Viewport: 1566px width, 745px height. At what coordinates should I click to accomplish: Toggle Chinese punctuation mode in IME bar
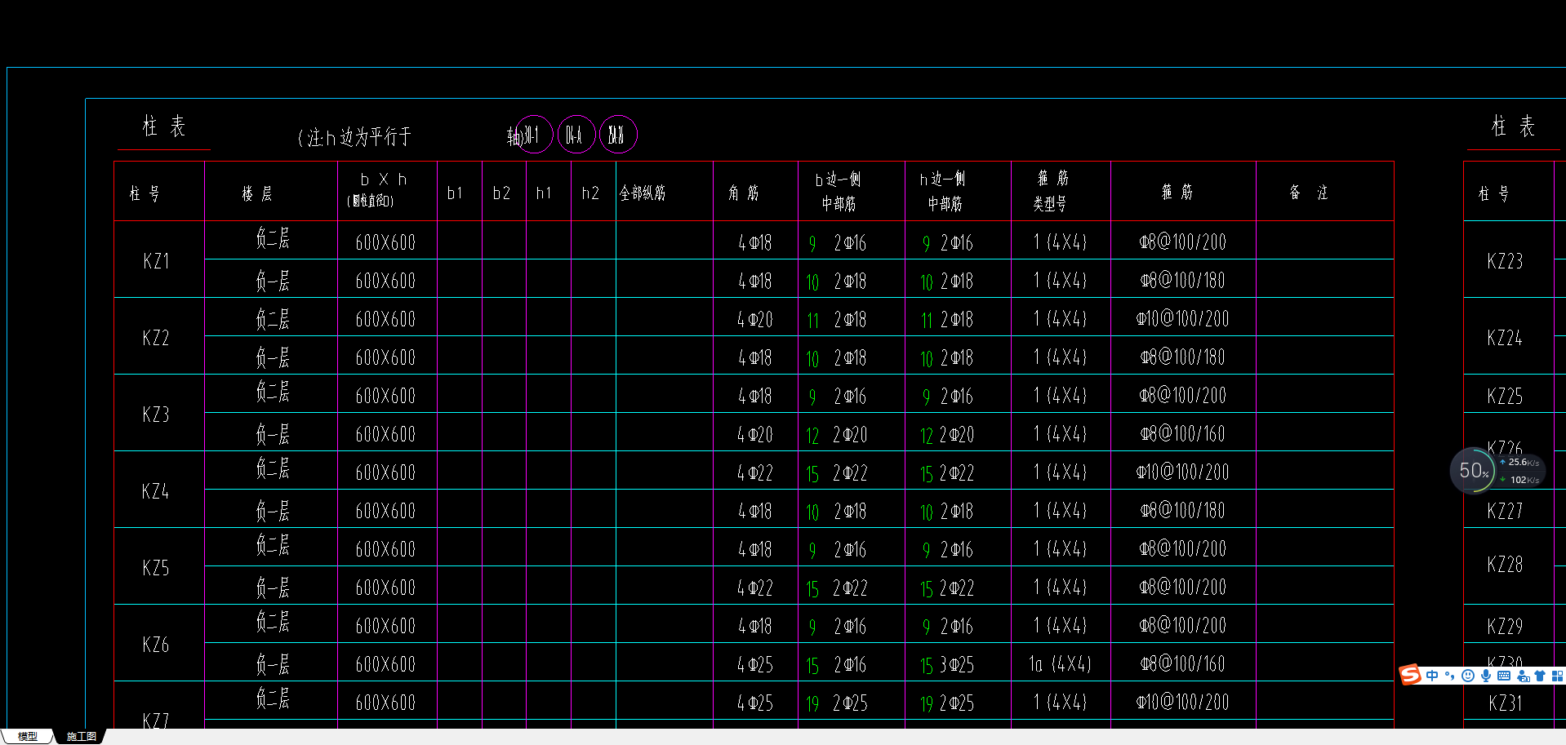[1450, 676]
